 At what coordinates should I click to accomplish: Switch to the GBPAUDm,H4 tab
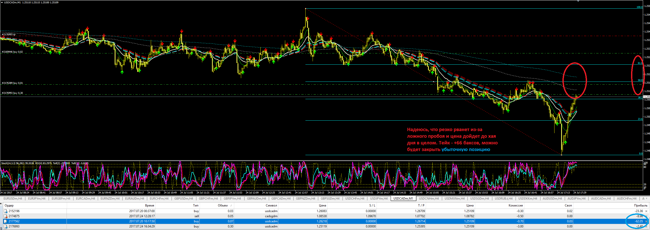(257, 199)
